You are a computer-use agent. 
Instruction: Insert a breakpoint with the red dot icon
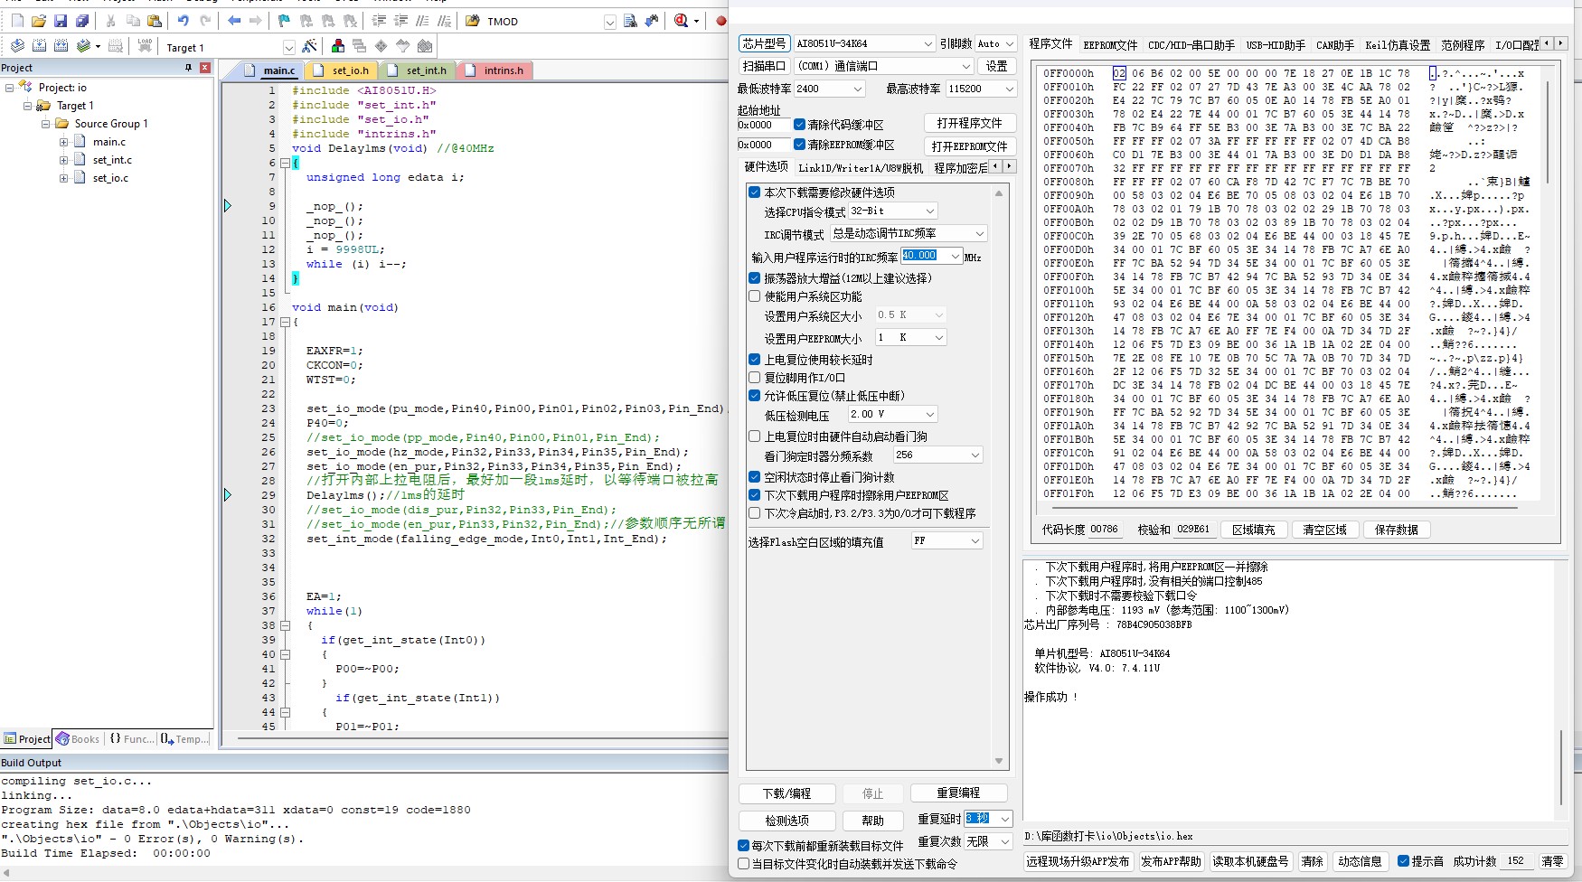pyautogui.click(x=721, y=21)
